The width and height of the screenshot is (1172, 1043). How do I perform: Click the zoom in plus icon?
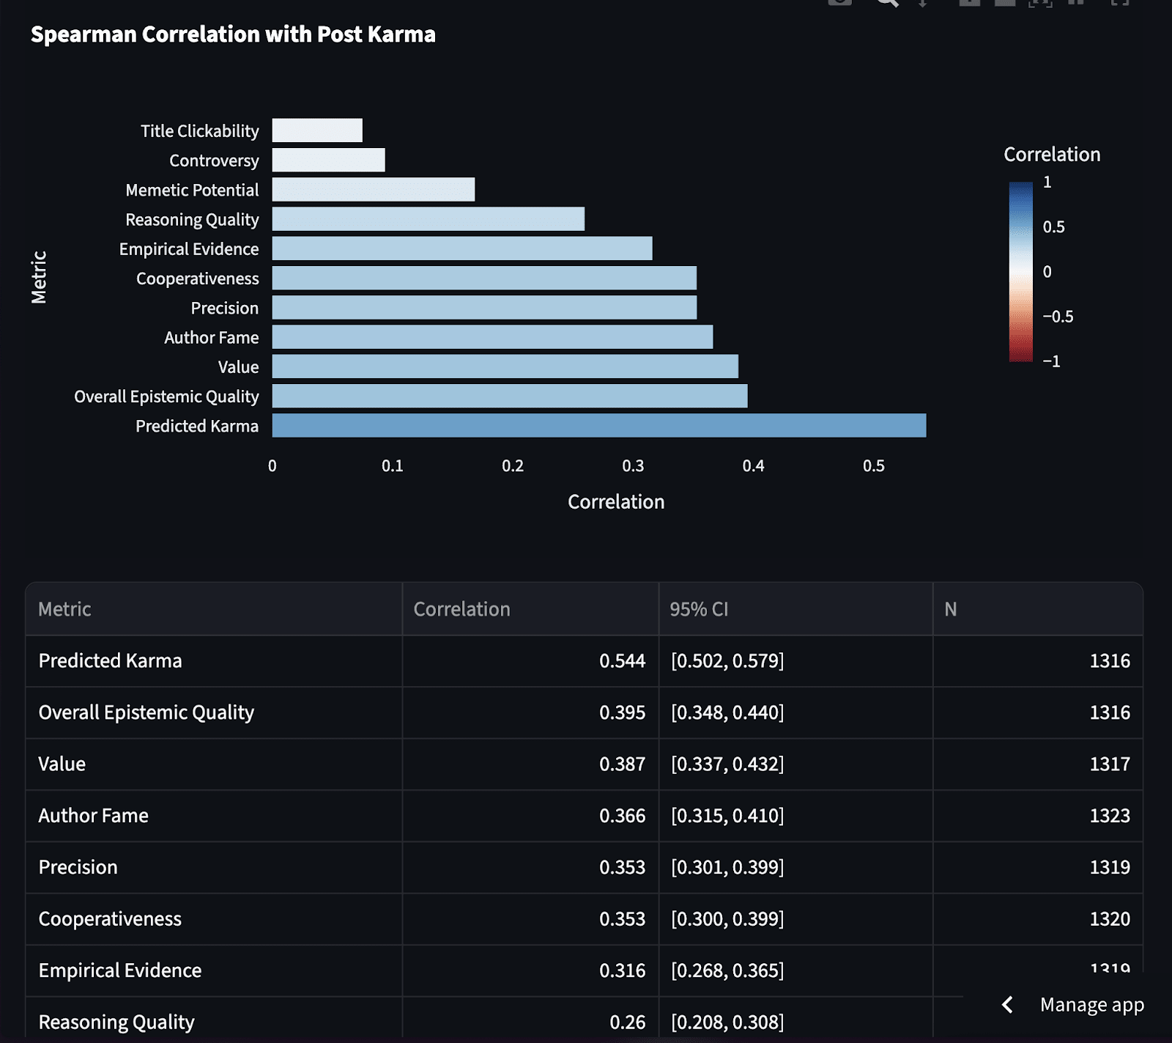tap(969, 2)
